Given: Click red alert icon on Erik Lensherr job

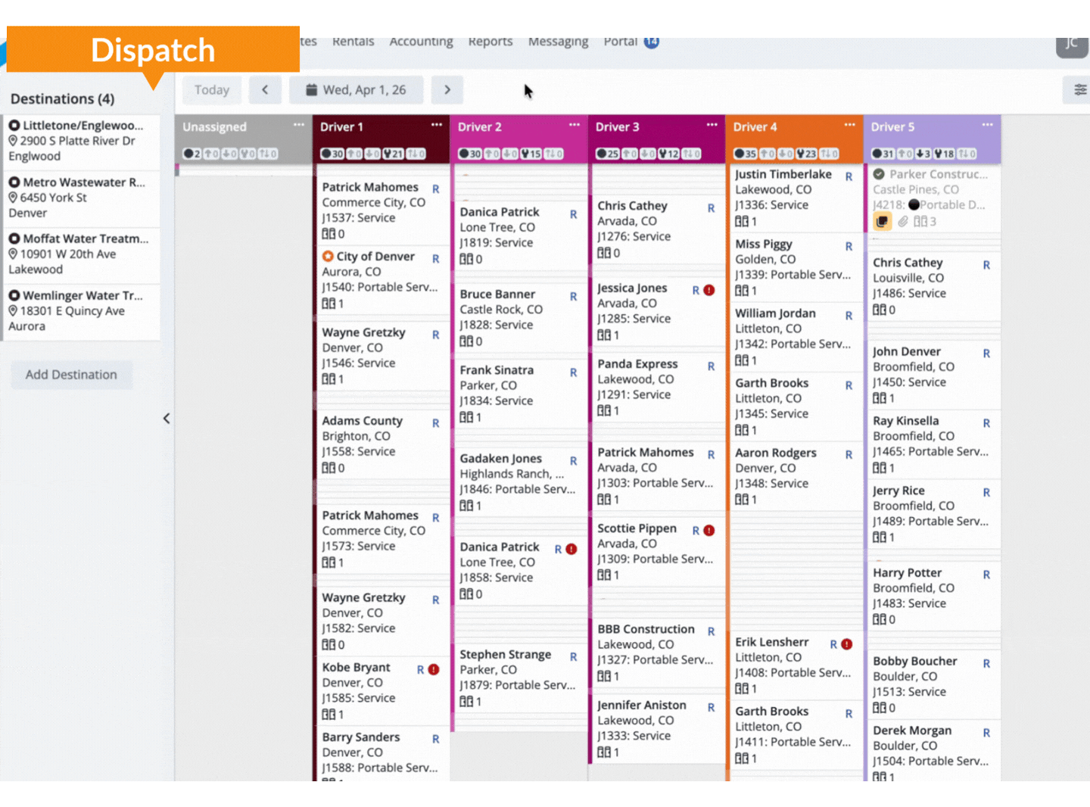Looking at the screenshot, I should [x=847, y=644].
